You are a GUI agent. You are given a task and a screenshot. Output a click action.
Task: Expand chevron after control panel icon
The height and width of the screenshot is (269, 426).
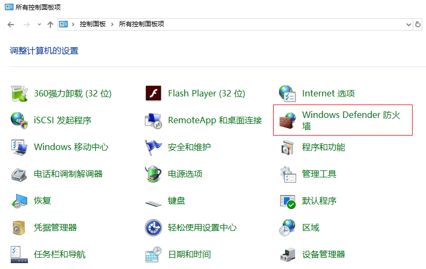point(73,25)
